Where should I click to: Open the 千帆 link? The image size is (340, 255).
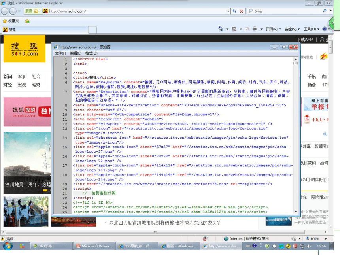pos(312,77)
